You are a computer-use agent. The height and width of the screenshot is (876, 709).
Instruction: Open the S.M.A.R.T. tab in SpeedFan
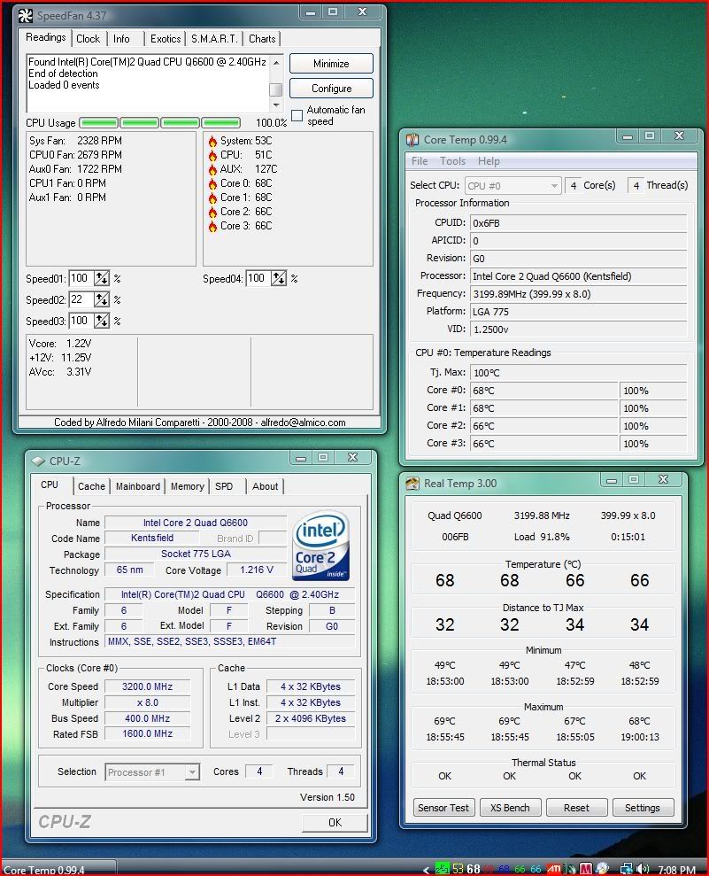pyautogui.click(x=214, y=39)
